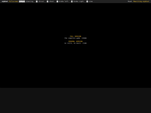Click the 'Read:' label text
This screenshot has width=151, height=113.
[130, 1]
